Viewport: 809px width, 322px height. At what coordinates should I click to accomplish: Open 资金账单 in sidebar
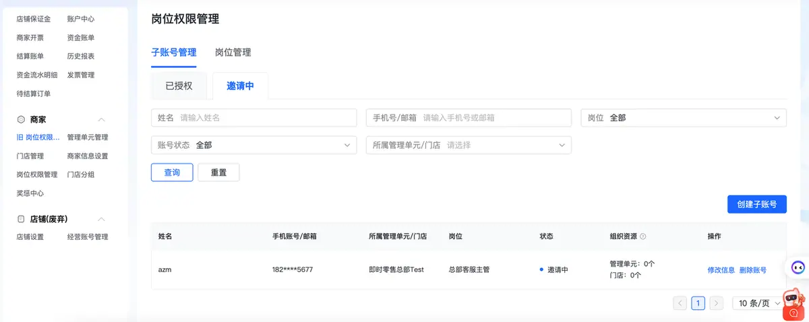(81, 38)
